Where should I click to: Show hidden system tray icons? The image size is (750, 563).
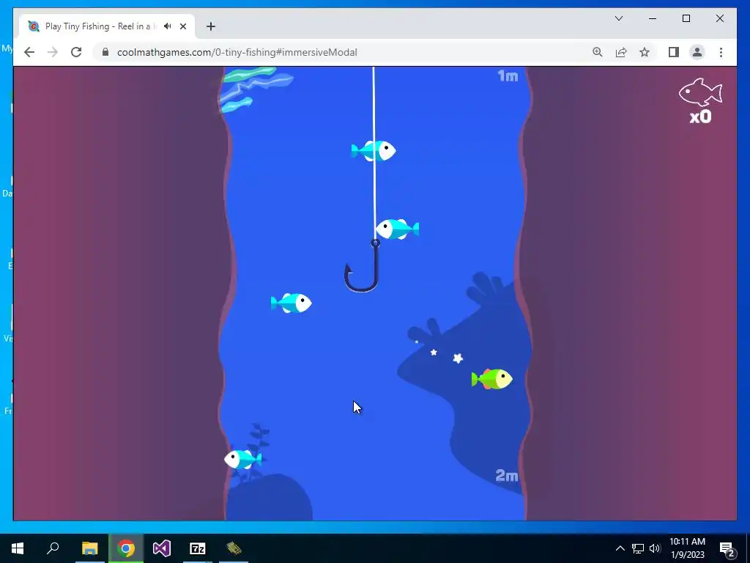620,548
